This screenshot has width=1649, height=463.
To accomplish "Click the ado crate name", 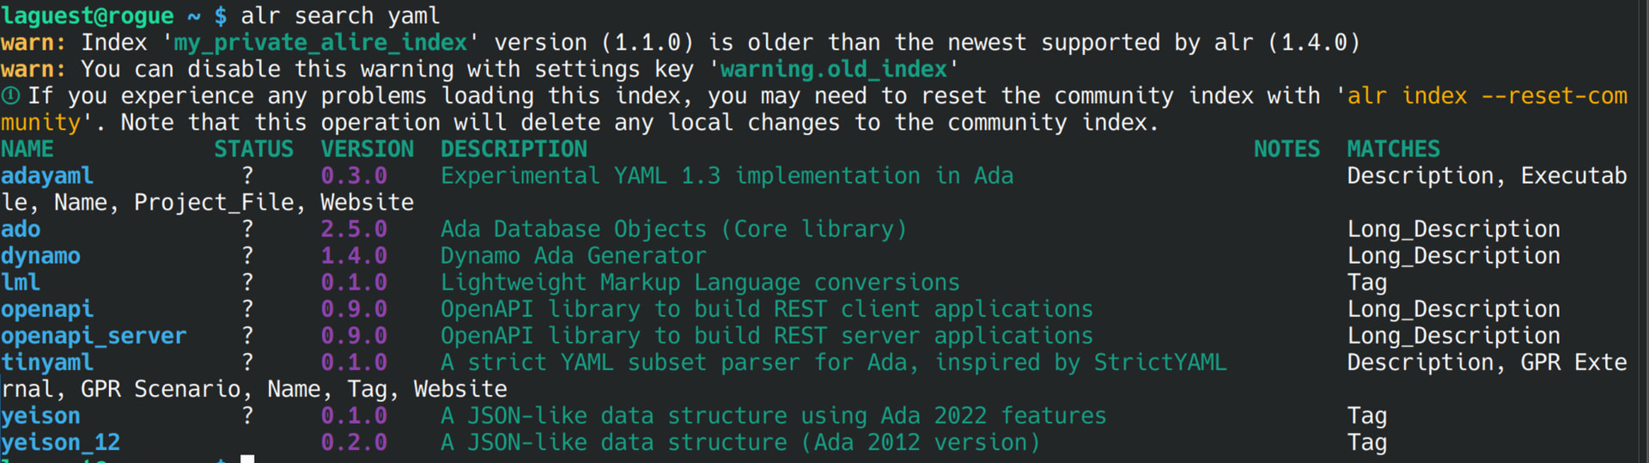I will [21, 229].
